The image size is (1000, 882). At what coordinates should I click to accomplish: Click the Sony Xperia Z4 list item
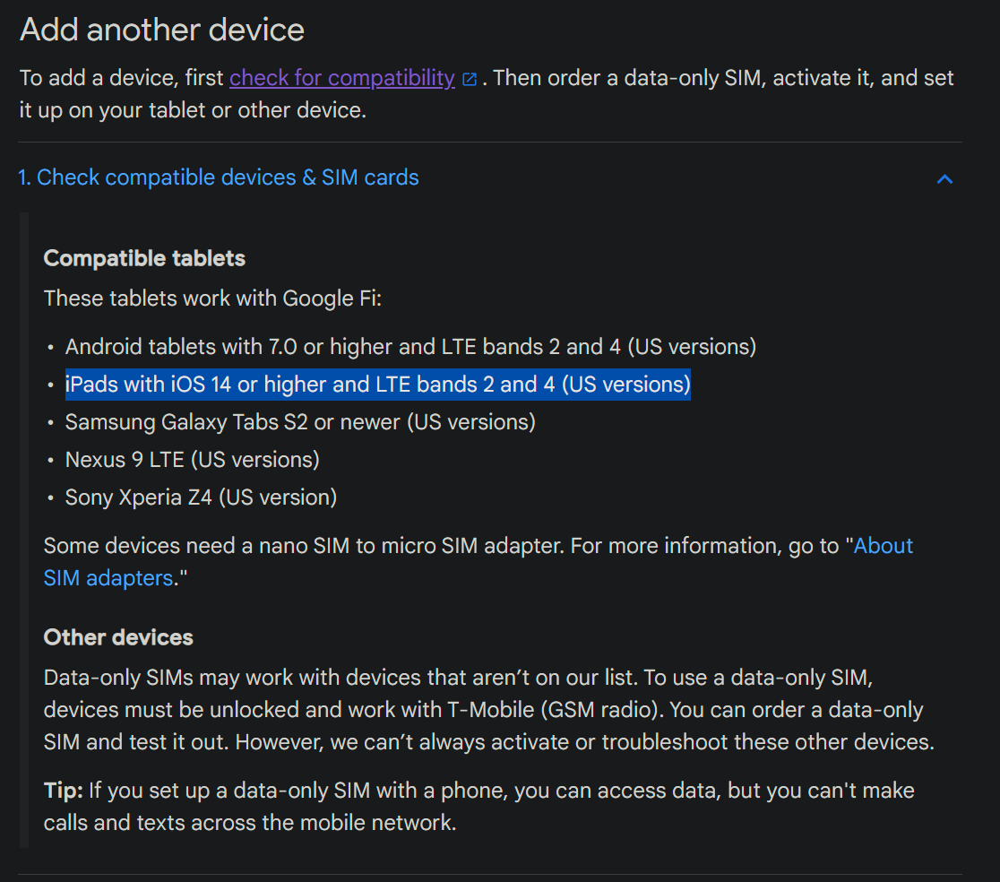click(x=201, y=497)
